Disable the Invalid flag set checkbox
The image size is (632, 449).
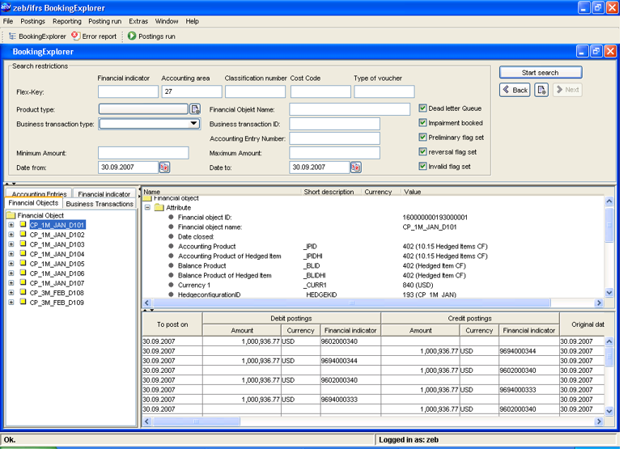tap(422, 167)
